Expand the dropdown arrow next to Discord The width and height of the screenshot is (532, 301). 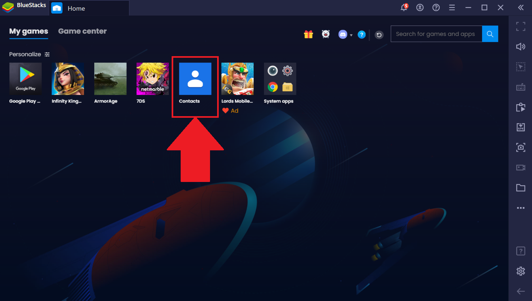pyautogui.click(x=351, y=35)
